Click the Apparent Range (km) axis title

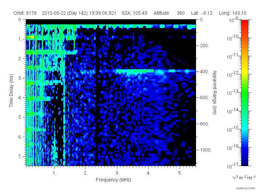pyautogui.click(x=215, y=92)
